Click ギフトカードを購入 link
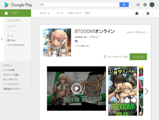This screenshot has width=159, height=120. pos(11,75)
